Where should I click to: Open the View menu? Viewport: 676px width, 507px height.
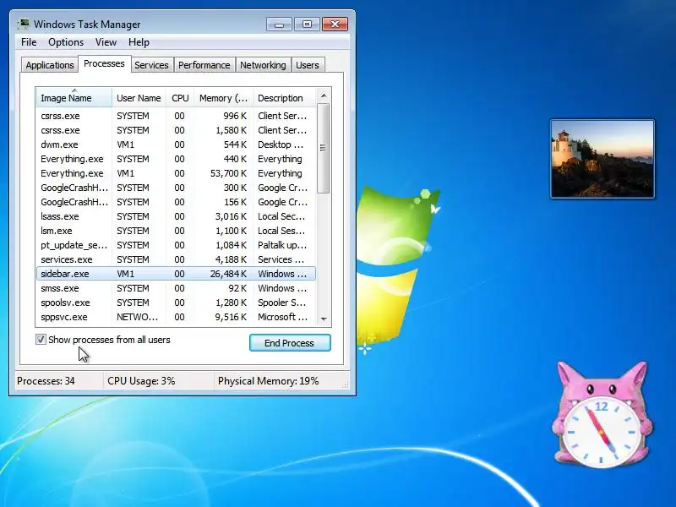[106, 41]
